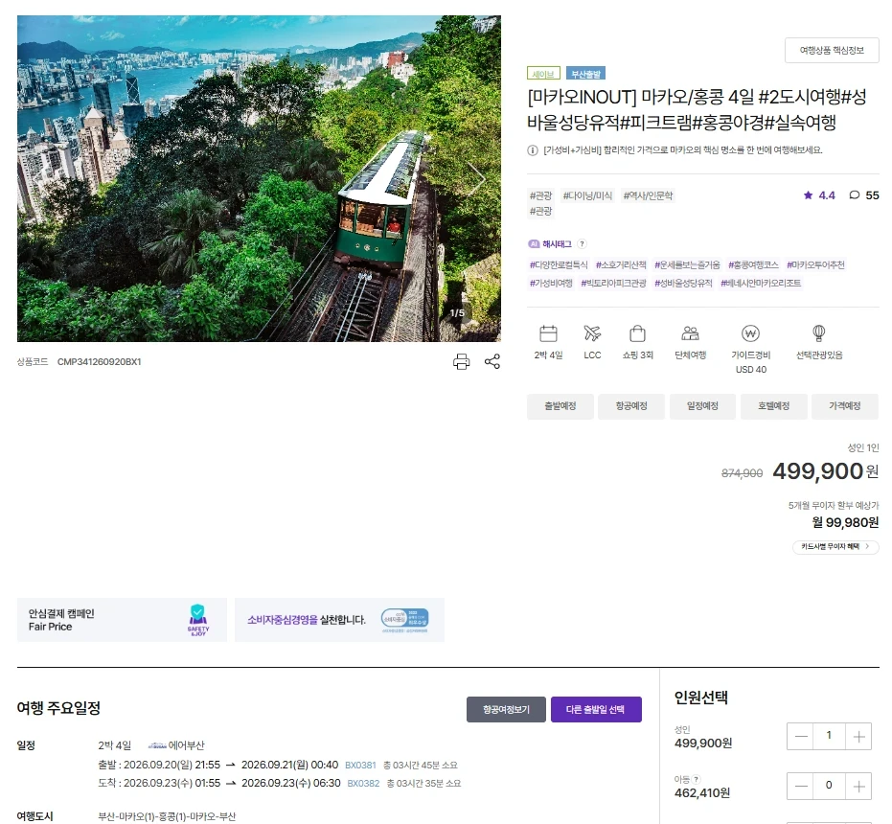
Task: Click the #가성비여행 hashtag
Action: point(551,284)
